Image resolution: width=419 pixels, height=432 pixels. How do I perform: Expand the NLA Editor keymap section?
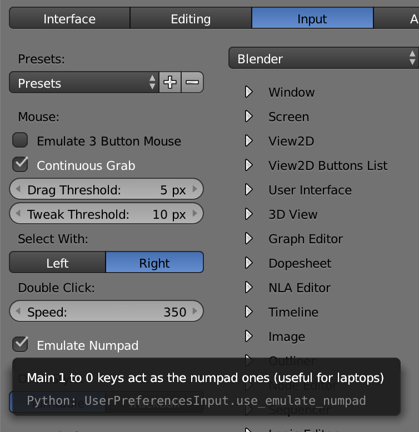click(249, 288)
